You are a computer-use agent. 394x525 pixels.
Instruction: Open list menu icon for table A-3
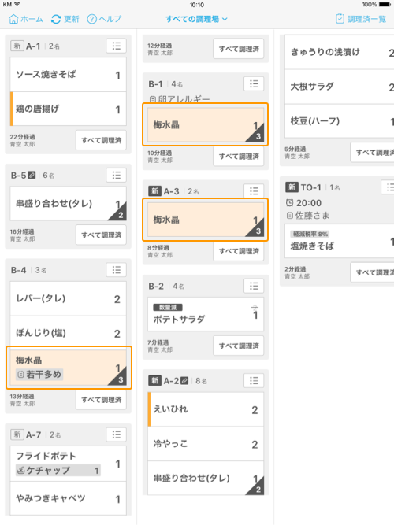click(x=254, y=191)
